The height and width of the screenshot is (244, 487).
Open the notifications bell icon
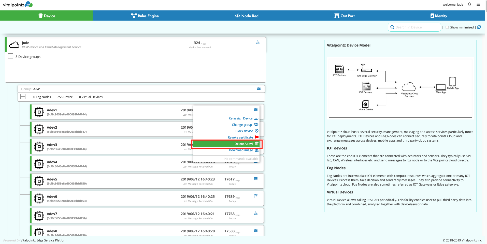coord(469,4)
